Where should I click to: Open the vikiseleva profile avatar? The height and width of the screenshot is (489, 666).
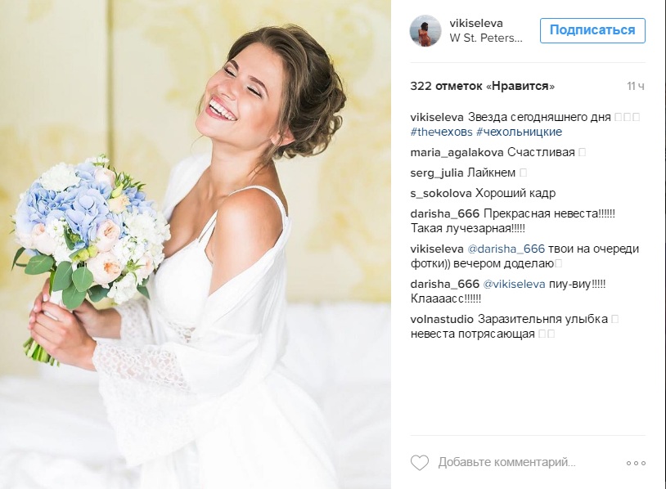pyautogui.click(x=425, y=30)
